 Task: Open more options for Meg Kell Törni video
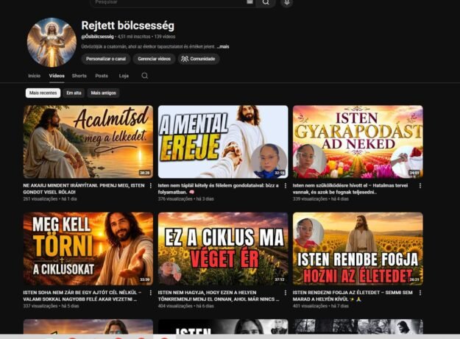point(151,293)
